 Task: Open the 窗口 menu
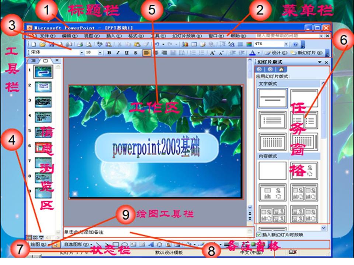pos(216,36)
